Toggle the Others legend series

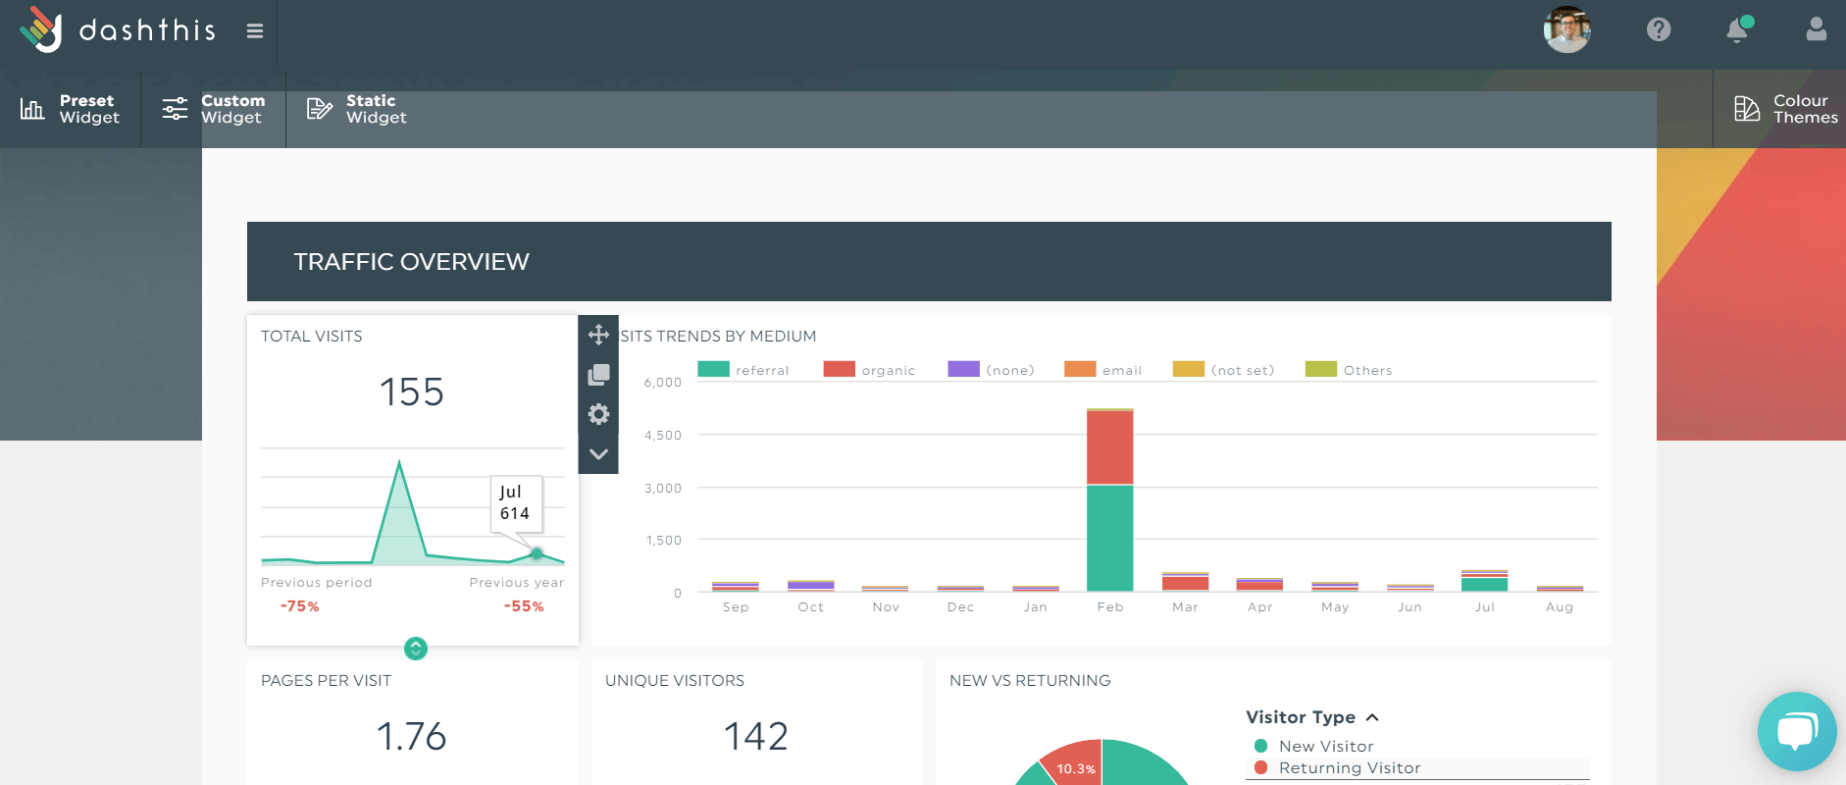pos(1349,370)
